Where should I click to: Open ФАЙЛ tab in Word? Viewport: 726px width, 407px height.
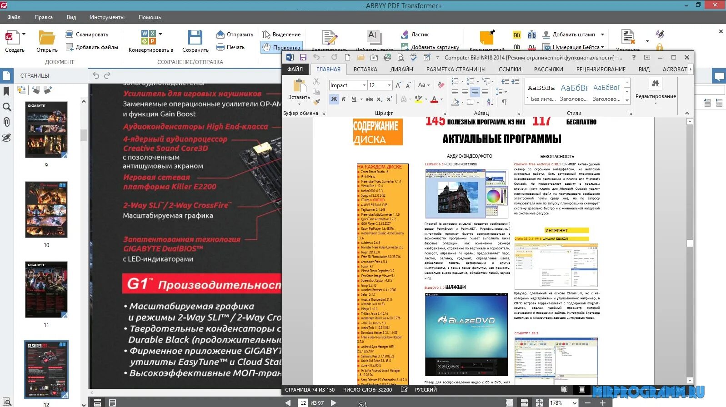[x=295, y=69]
